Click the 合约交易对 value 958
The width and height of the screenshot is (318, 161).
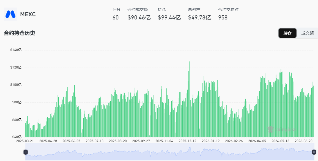pyautogui.click(x=223, y=17)
